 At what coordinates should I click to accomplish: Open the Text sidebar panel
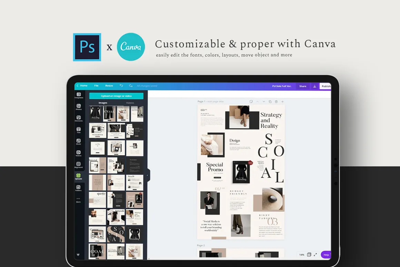pyautogui.click(x=79, y=130)
